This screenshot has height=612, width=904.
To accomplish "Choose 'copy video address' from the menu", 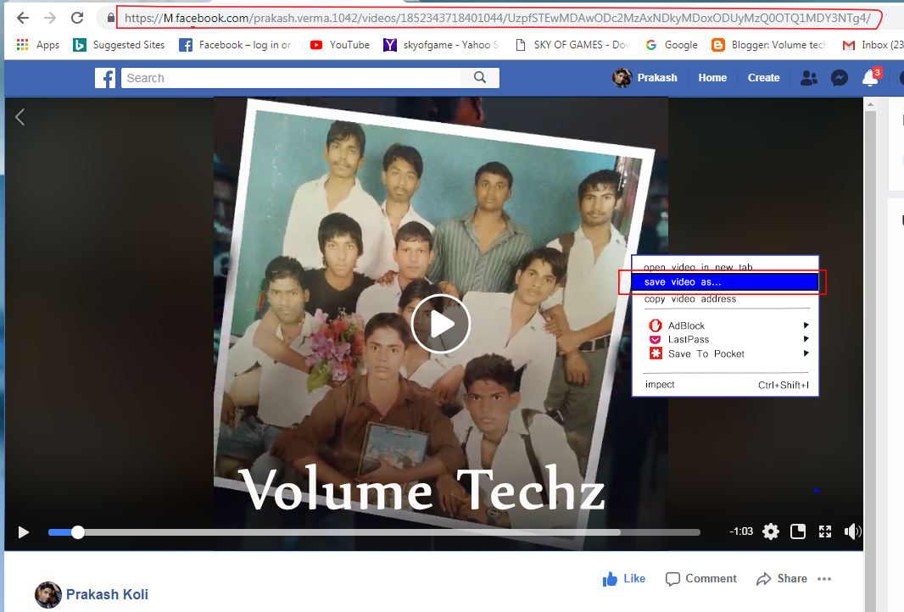I will [689, 298].
